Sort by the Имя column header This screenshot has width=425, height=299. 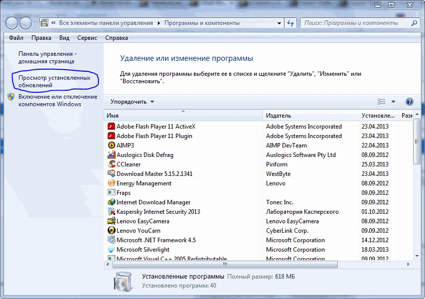coord(183,116)
